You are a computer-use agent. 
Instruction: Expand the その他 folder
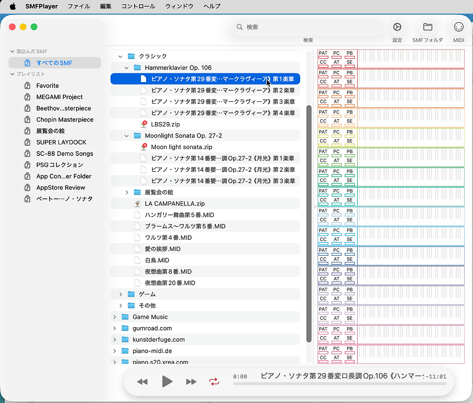[x=121, y=306]
